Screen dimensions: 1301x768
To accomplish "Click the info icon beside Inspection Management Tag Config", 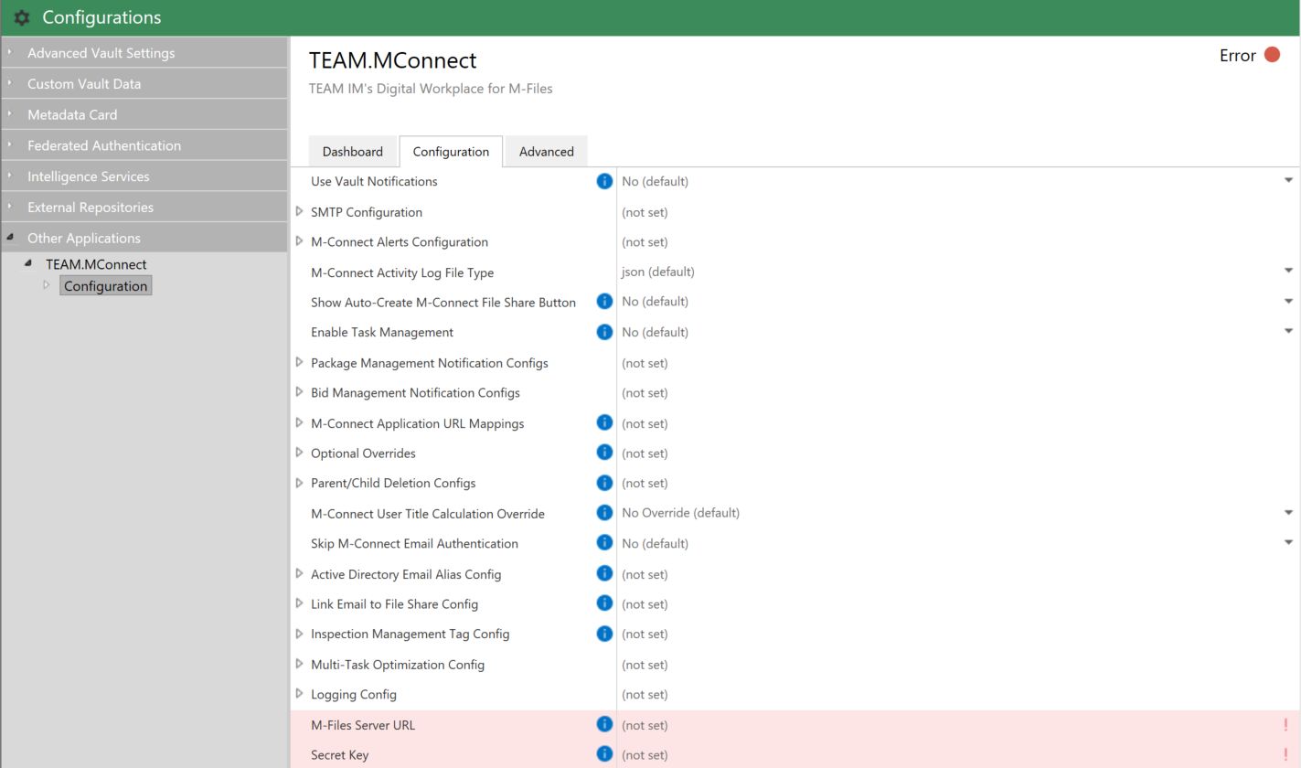I will coord(603,633).
